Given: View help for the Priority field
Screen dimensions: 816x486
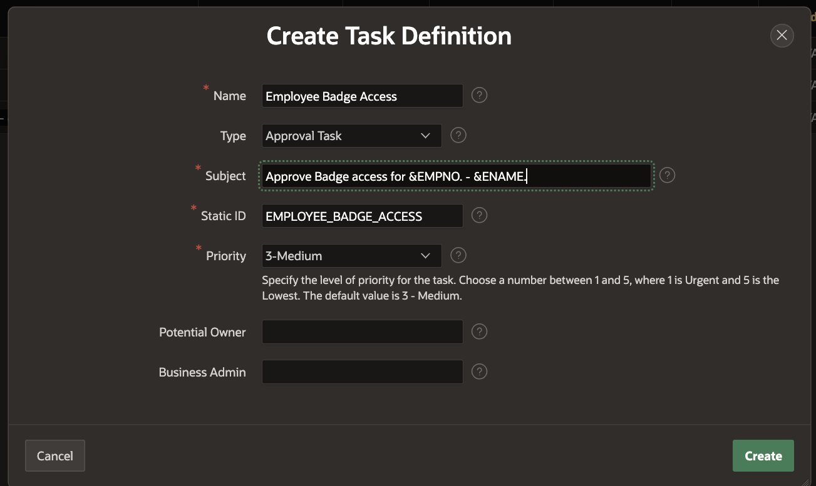Looking at the screenshot, I should point(458,255).
